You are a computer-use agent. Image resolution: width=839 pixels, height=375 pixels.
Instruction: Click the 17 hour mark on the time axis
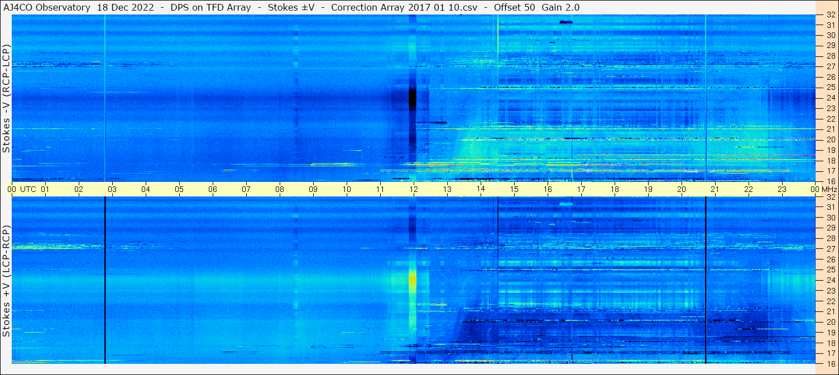(581, 189)
